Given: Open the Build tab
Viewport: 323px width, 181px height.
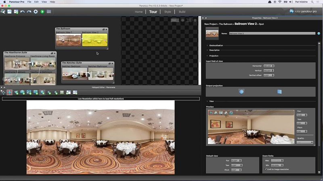Looking at the screenshot, I should click(x=182, y=12).
